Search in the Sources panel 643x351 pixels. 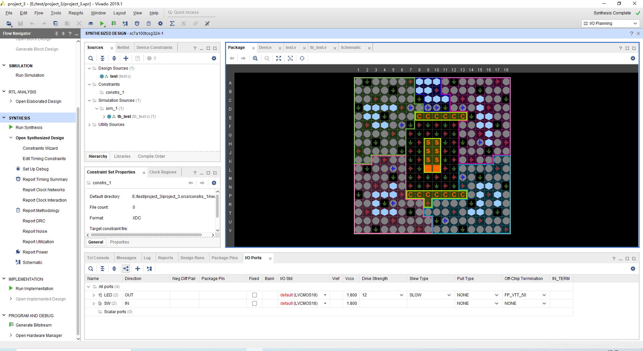91,58
